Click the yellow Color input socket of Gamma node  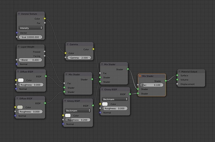pos(65,53)
